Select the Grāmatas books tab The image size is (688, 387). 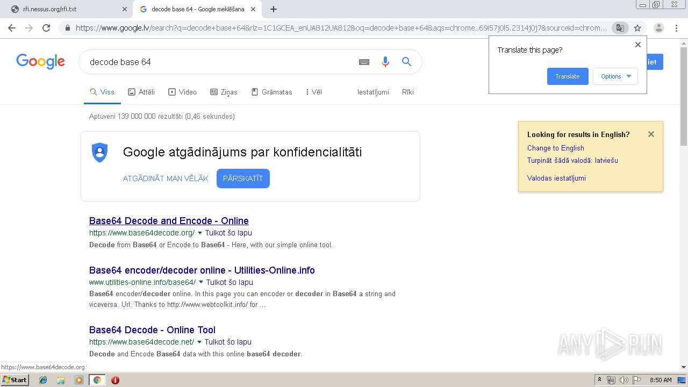click(272, 92)
